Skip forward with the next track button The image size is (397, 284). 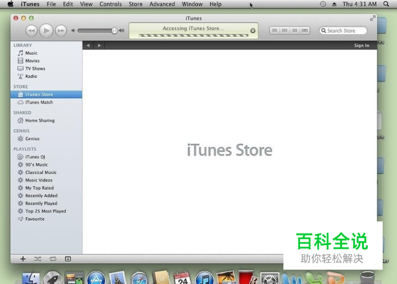61,30
